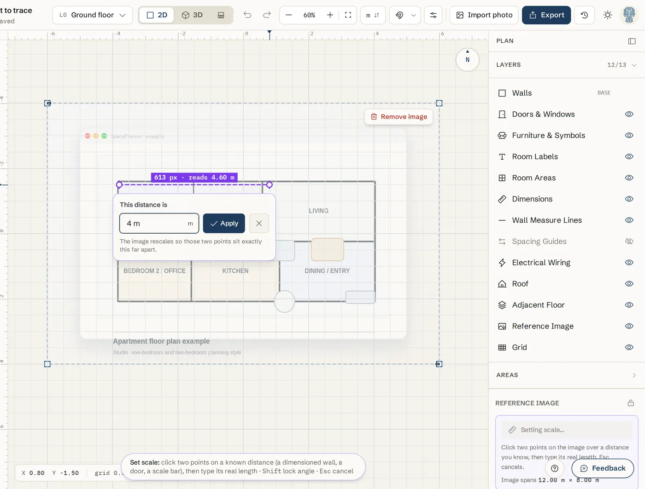Select the snapping tool icon
The height and width of the screenshot is (489, 645).
pos(399,15)
